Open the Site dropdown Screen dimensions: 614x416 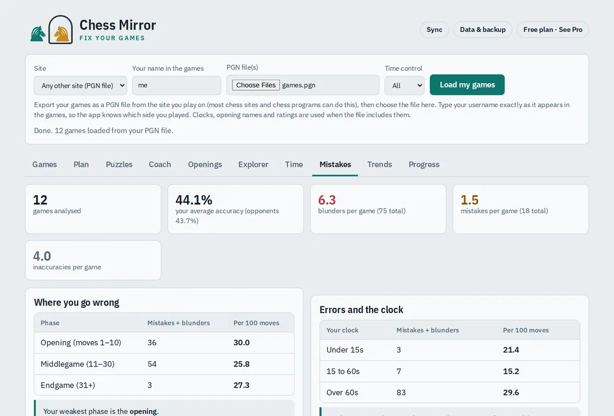[80, 85]
